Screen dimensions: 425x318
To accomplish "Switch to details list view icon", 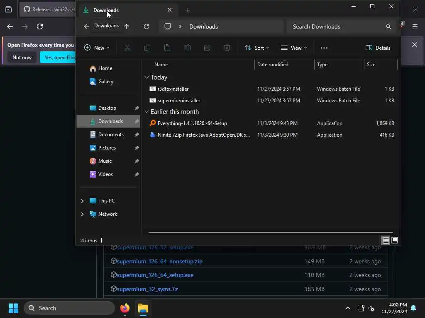I will (x=386, y=240).
